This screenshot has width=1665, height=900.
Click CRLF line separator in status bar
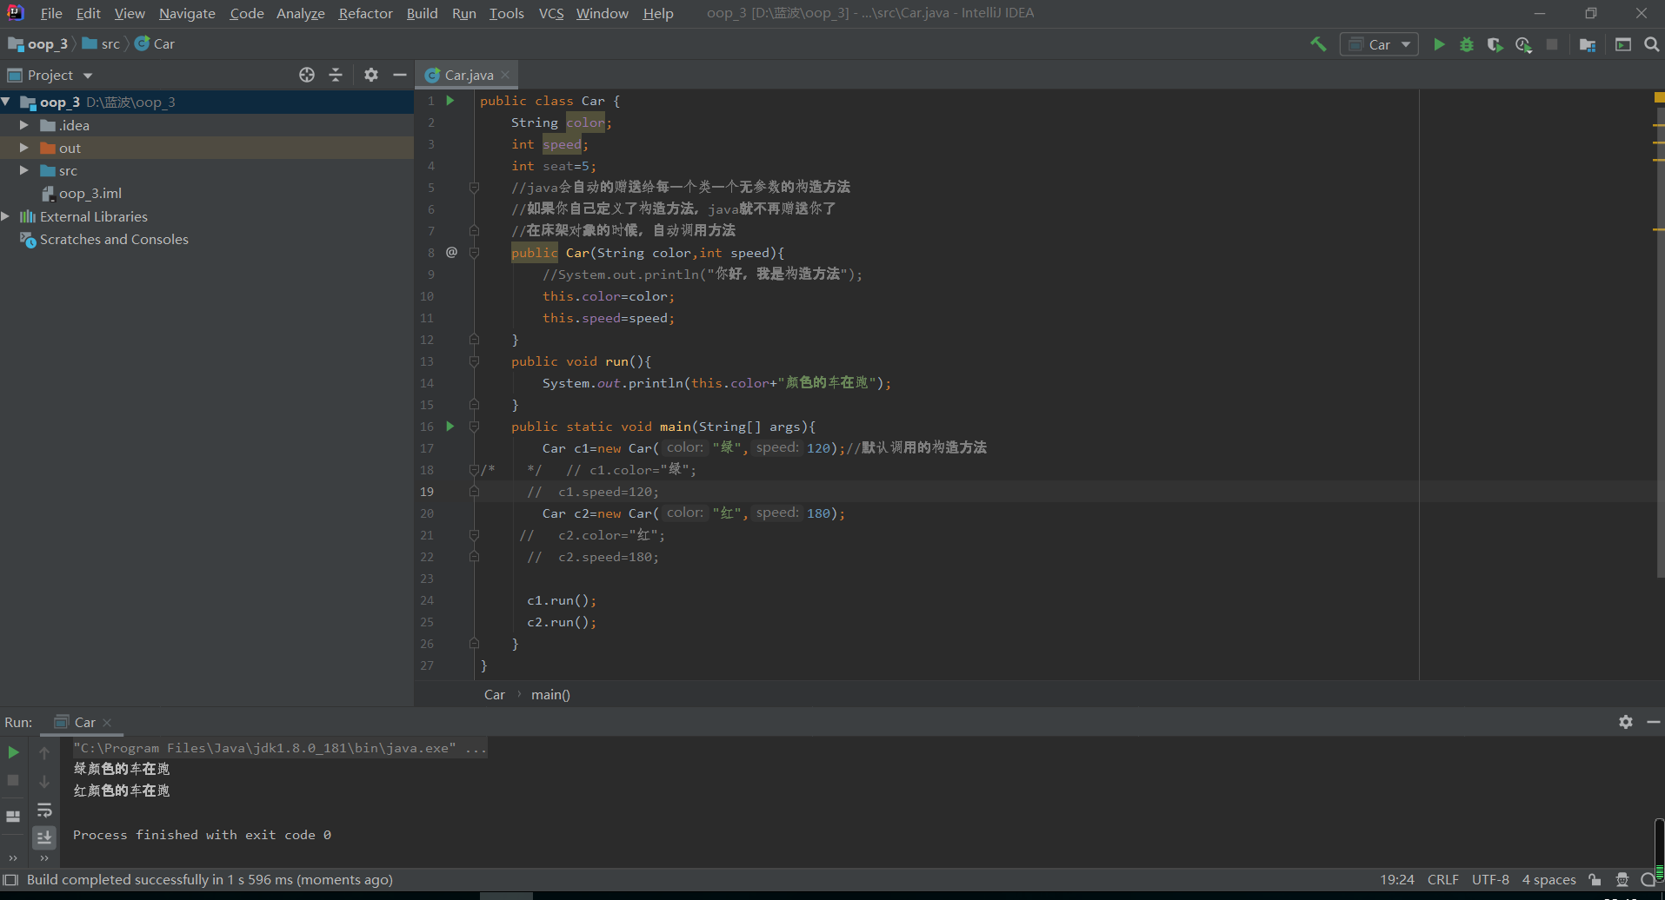(x=1442, y=879)
